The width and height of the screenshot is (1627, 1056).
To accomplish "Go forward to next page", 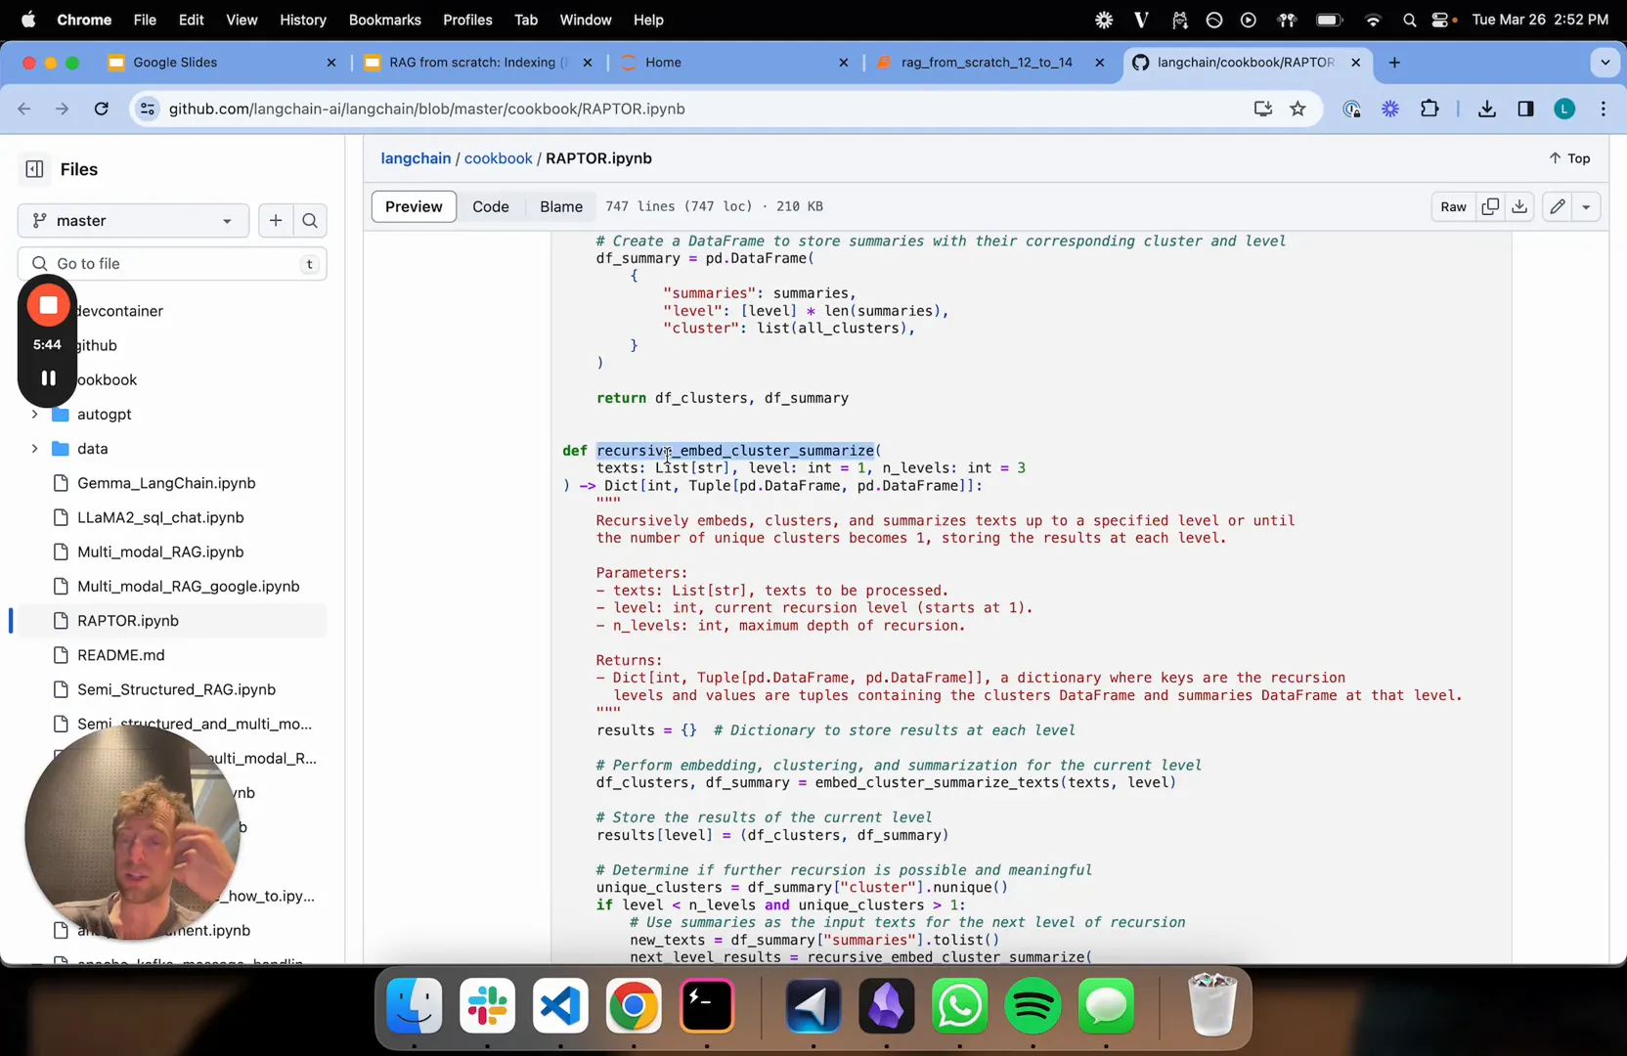I will 62,109.
